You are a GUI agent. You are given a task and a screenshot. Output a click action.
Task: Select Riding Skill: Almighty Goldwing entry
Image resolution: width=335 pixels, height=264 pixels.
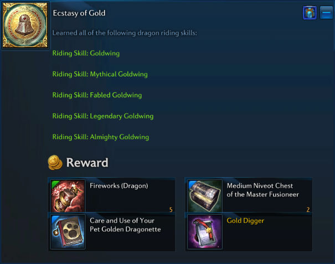pos(101,137)
